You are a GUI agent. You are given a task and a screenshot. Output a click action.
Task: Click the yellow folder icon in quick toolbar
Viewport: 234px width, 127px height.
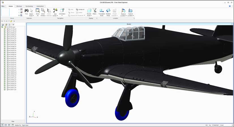[x=11, y=21]
